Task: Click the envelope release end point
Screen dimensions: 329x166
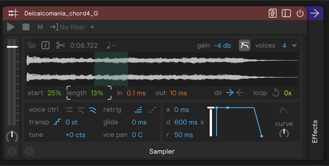Action: coord(262,136)
